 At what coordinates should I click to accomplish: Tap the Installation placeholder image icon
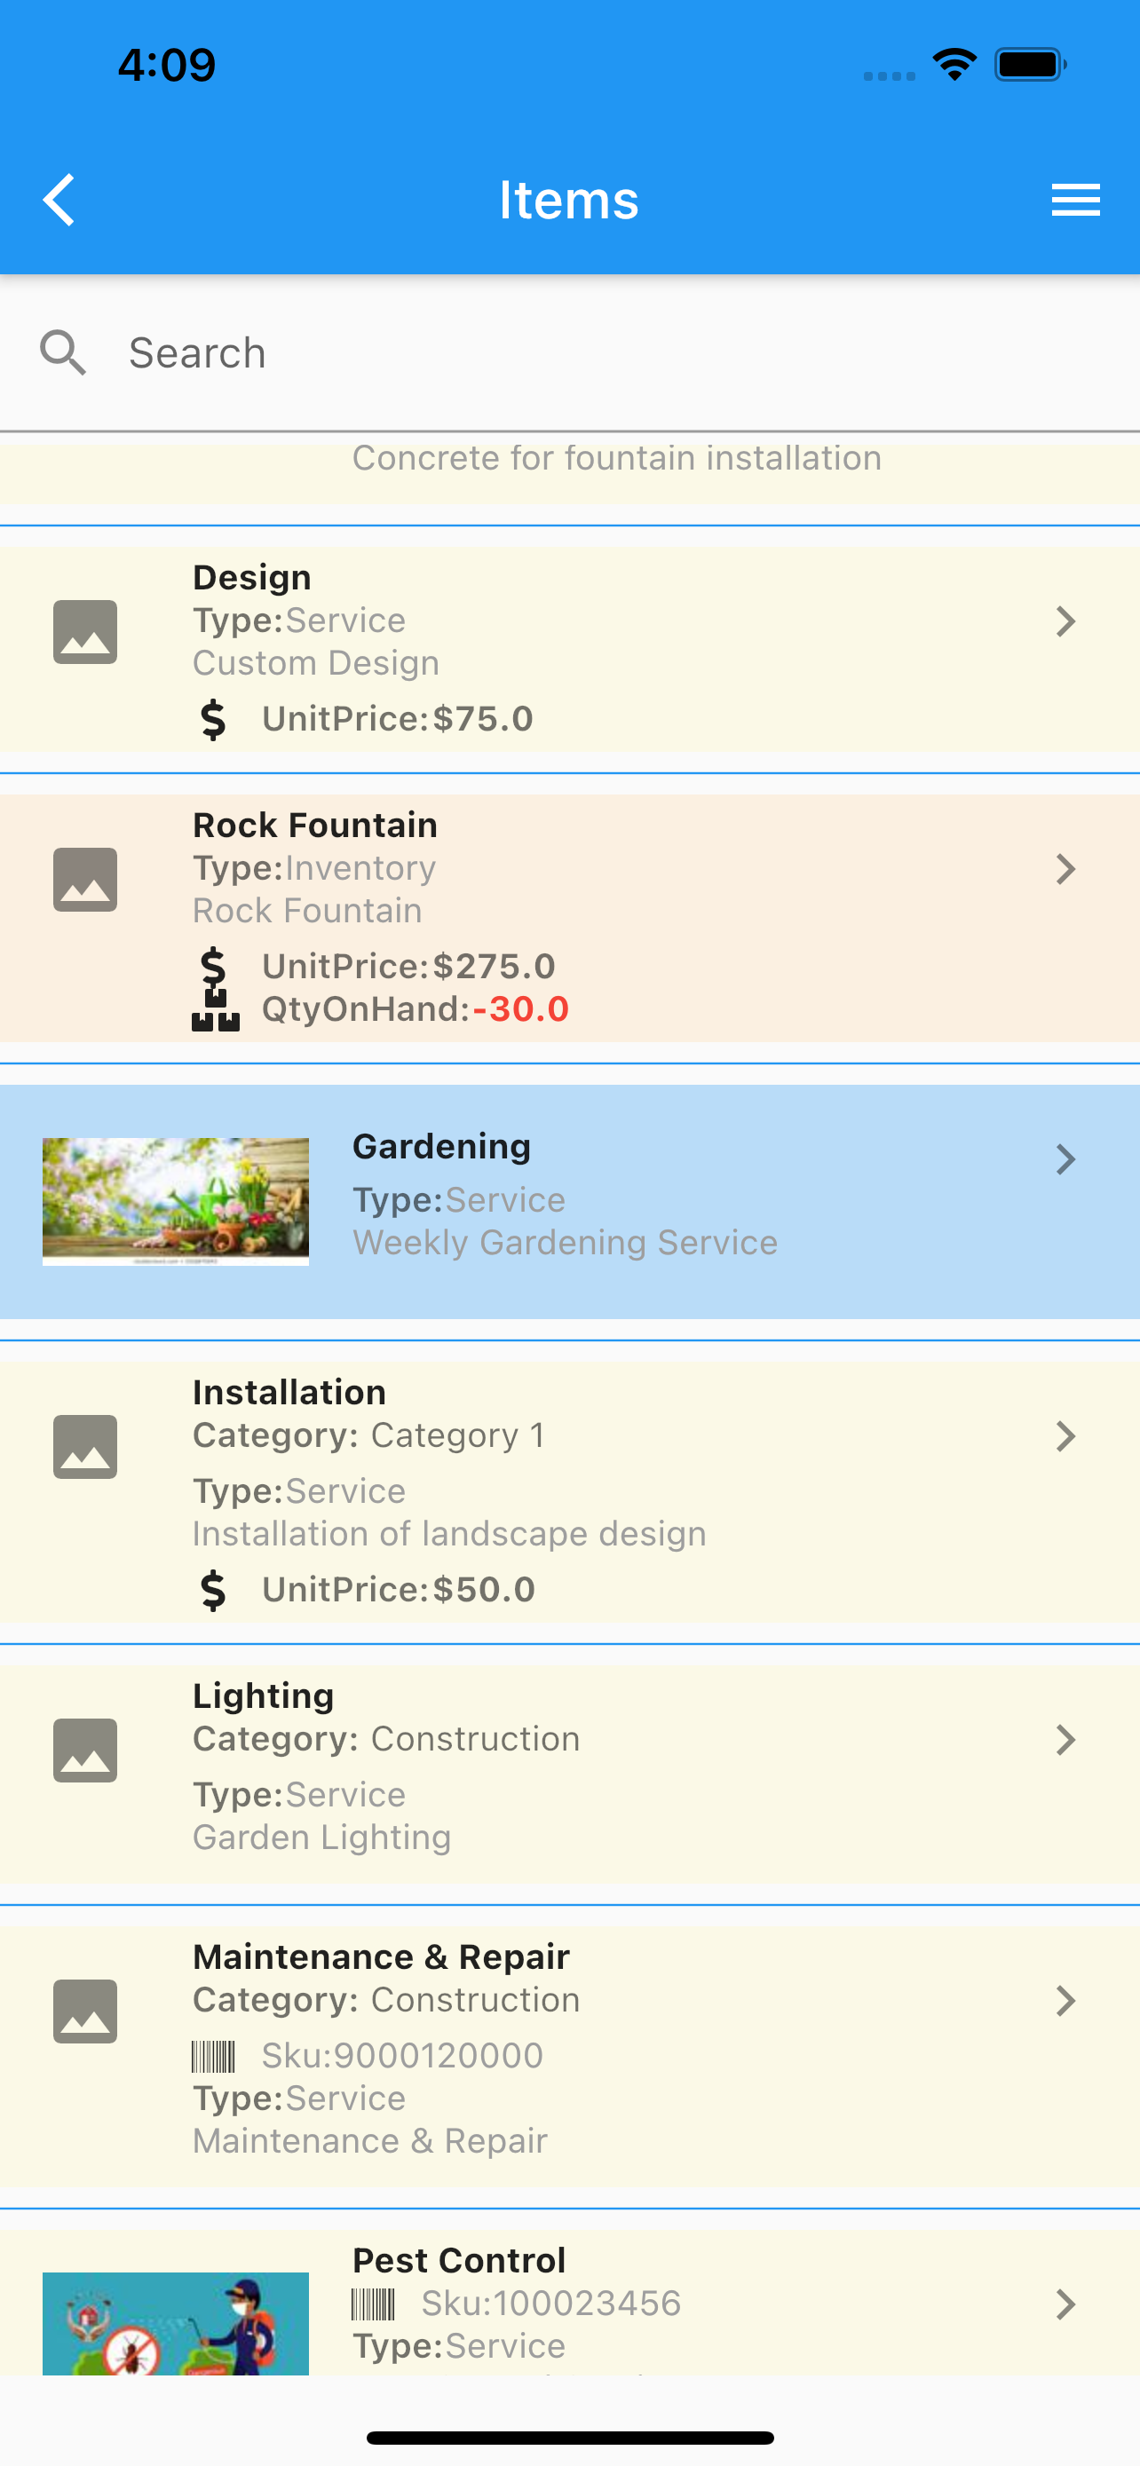click(x=85, y=1446)
